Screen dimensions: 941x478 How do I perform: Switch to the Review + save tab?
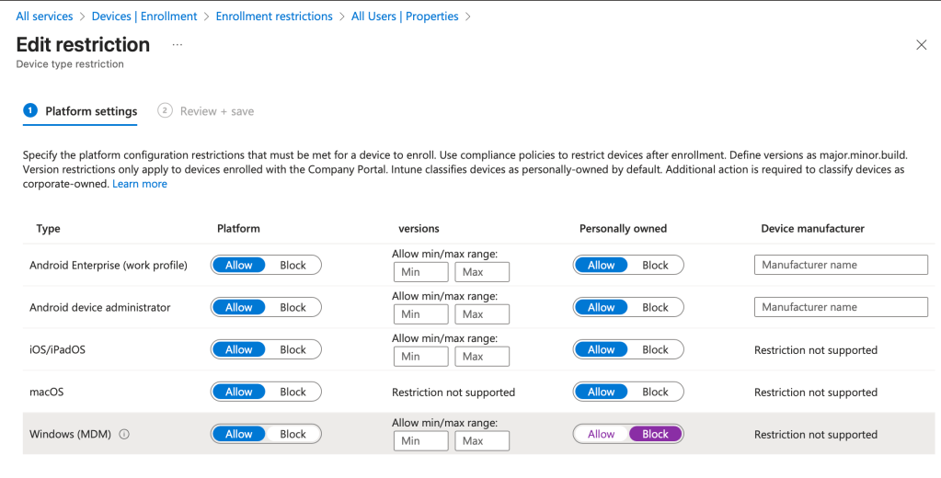216,111
